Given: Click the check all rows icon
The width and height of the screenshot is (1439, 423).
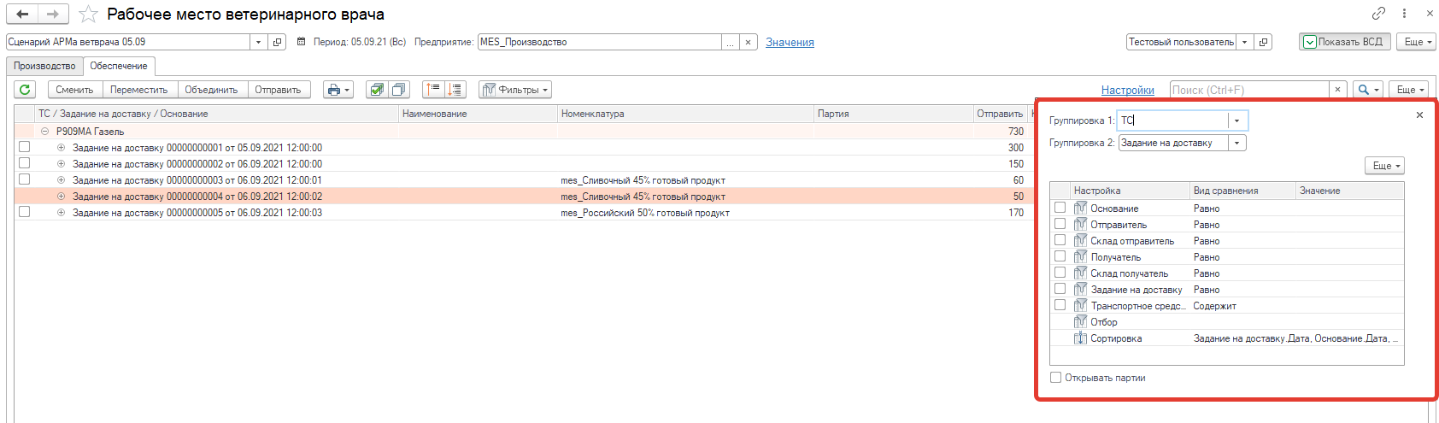Looking at the screenshot, I should [x=377, y=90].
